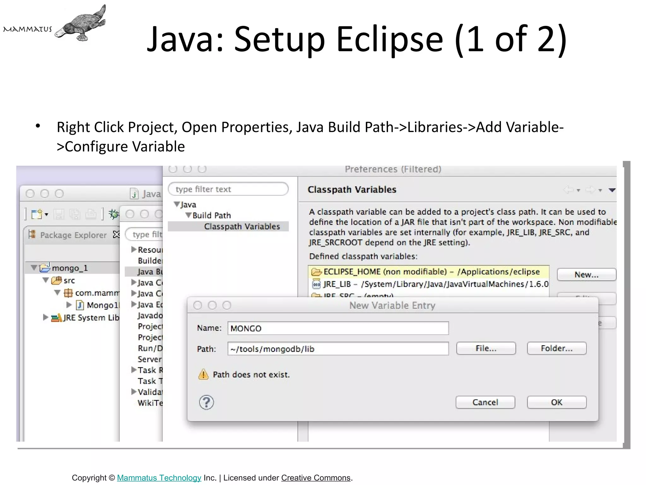This screenshot has height=485, width=646.
Task: Close the Package Explorer view tab
Action: click(x=116, y=234)
